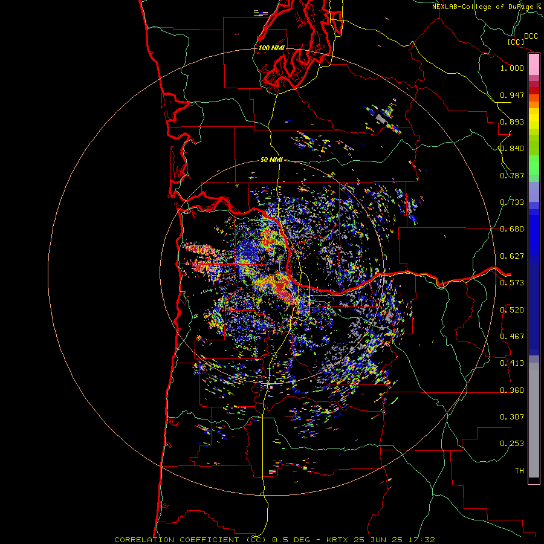The width and height of the screenshot is (544, 544).
Task: Click the DCC product label
Action: 531,36
